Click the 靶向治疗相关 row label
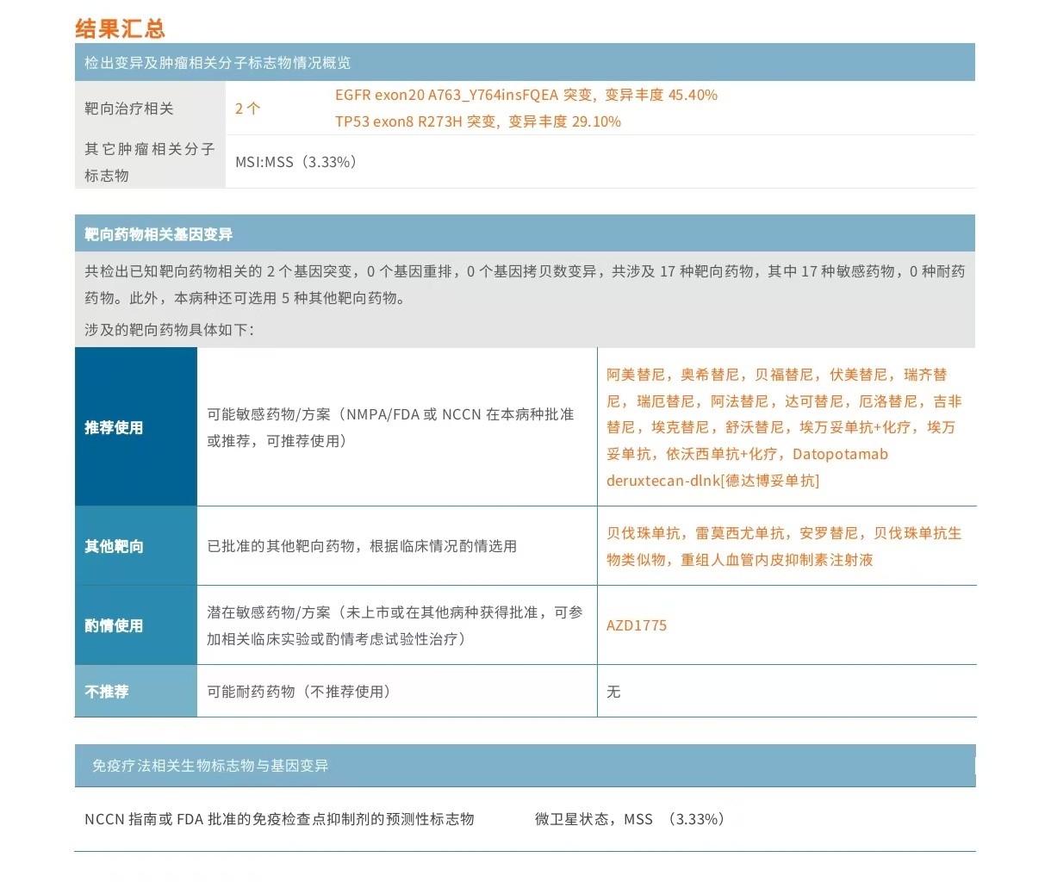 (x=129, y=109)
